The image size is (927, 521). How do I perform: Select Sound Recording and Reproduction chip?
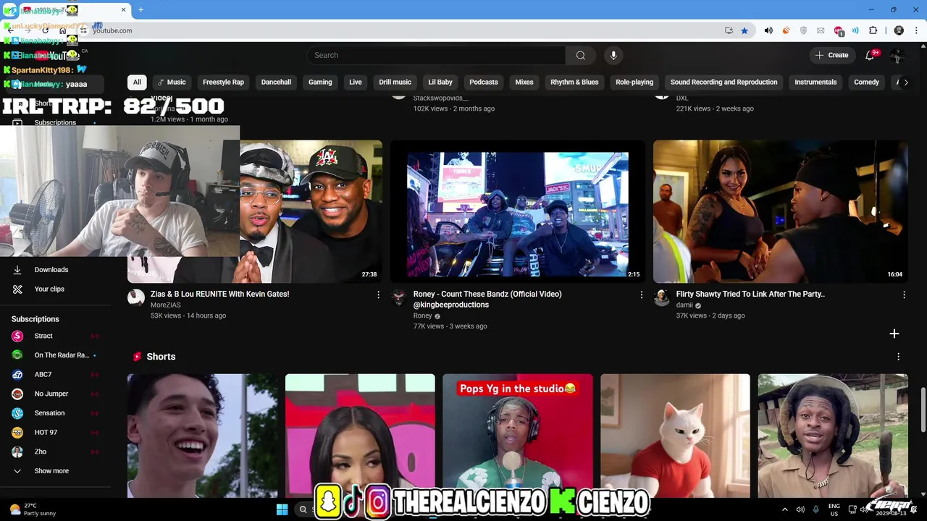point(723,82)
